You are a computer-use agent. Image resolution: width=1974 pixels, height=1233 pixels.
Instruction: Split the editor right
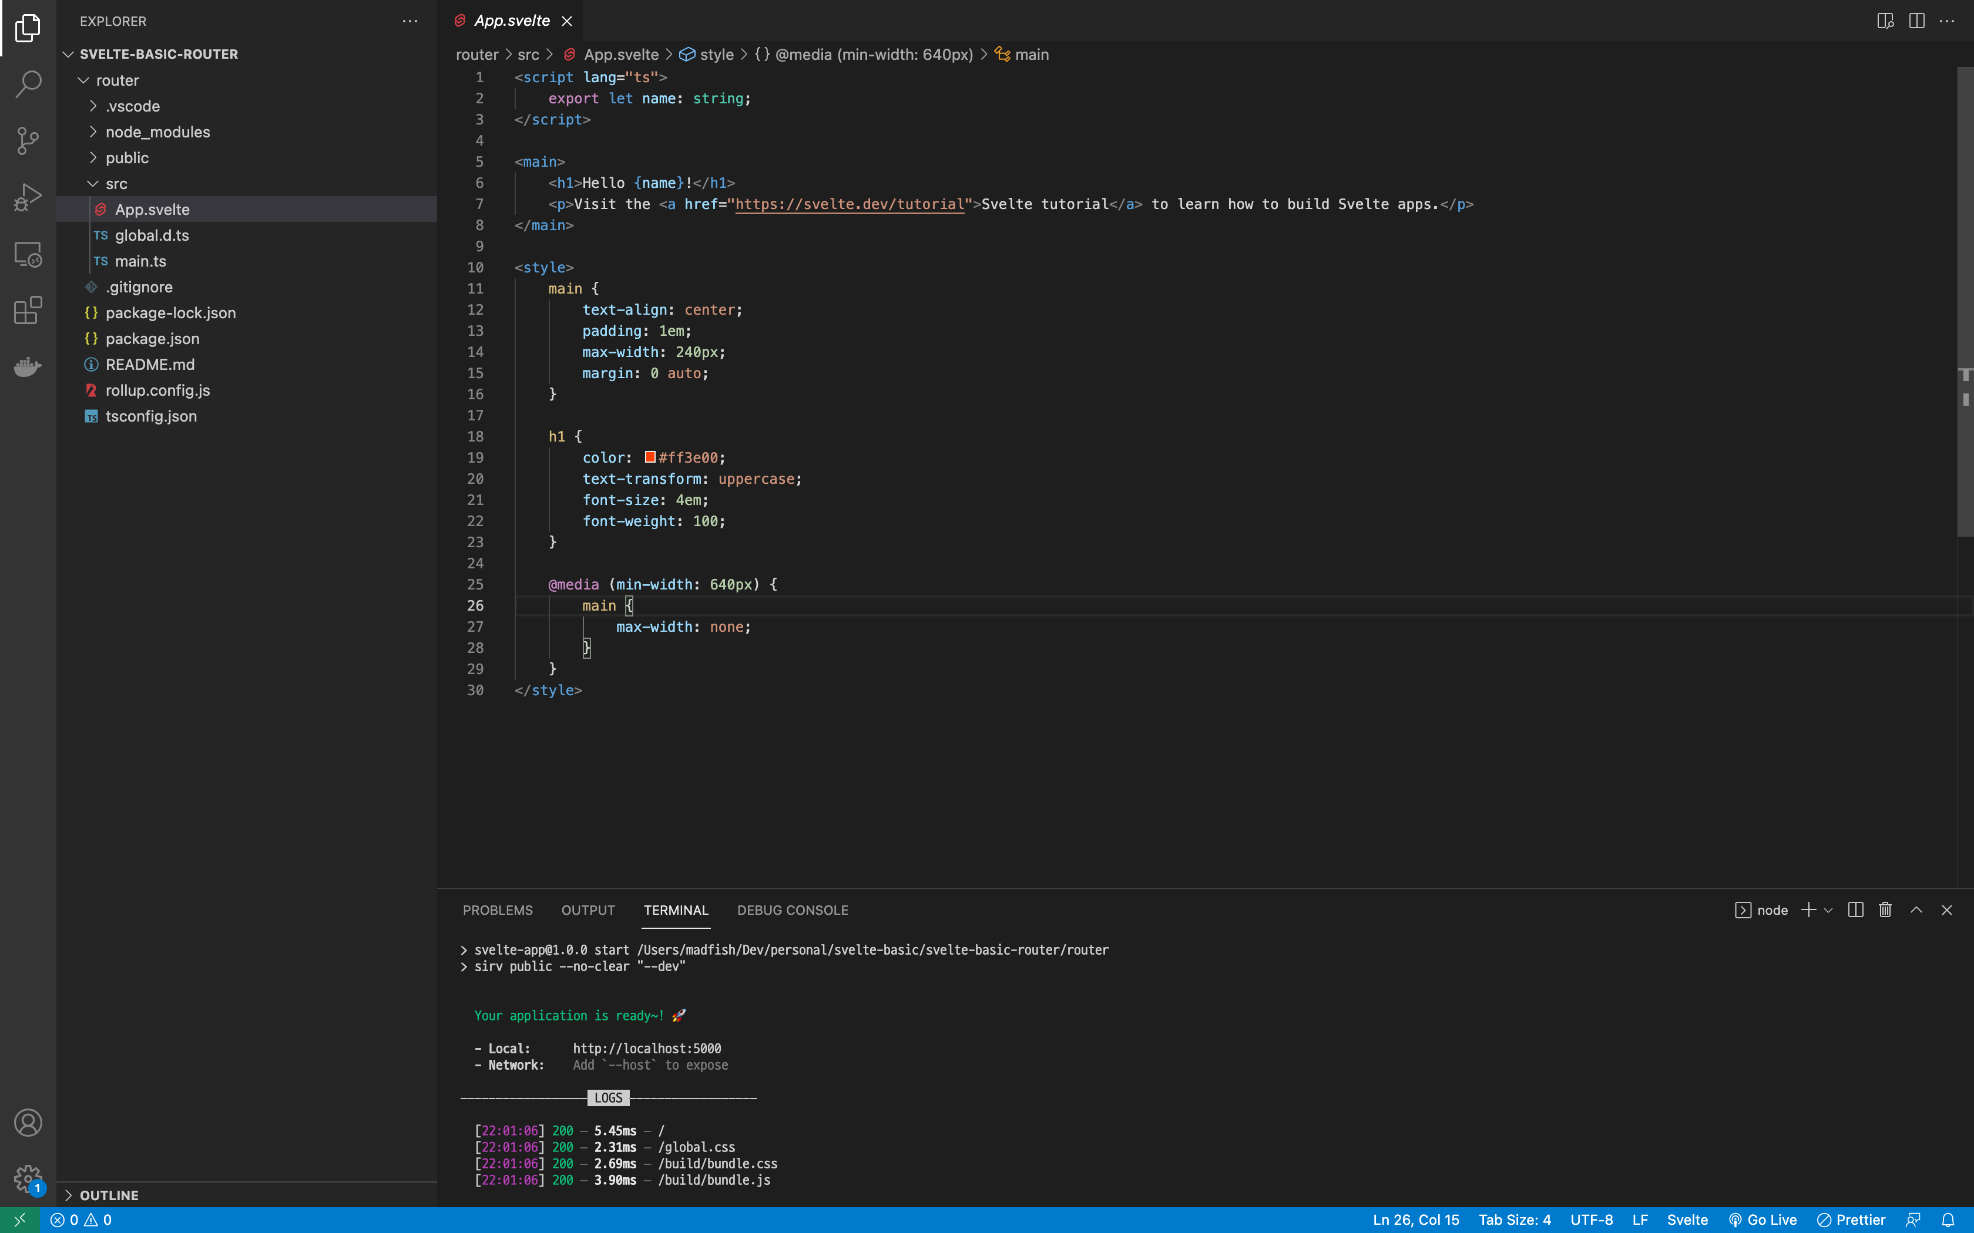(x=1916, y=21)
